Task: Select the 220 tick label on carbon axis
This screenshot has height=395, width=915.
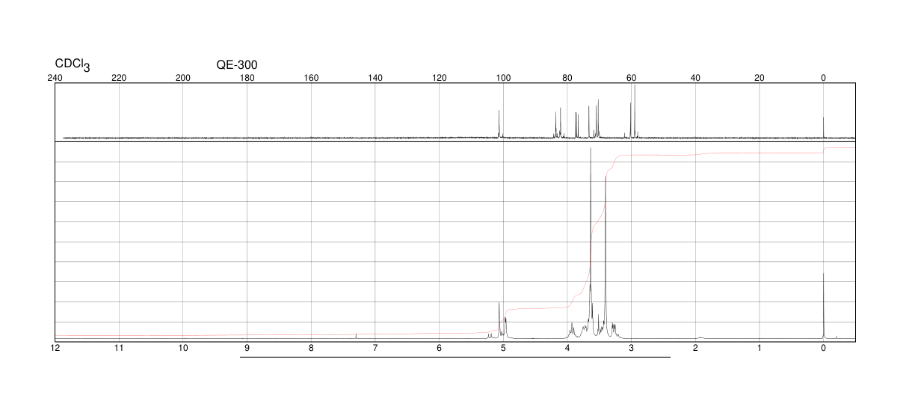Action: coord(119,78)
